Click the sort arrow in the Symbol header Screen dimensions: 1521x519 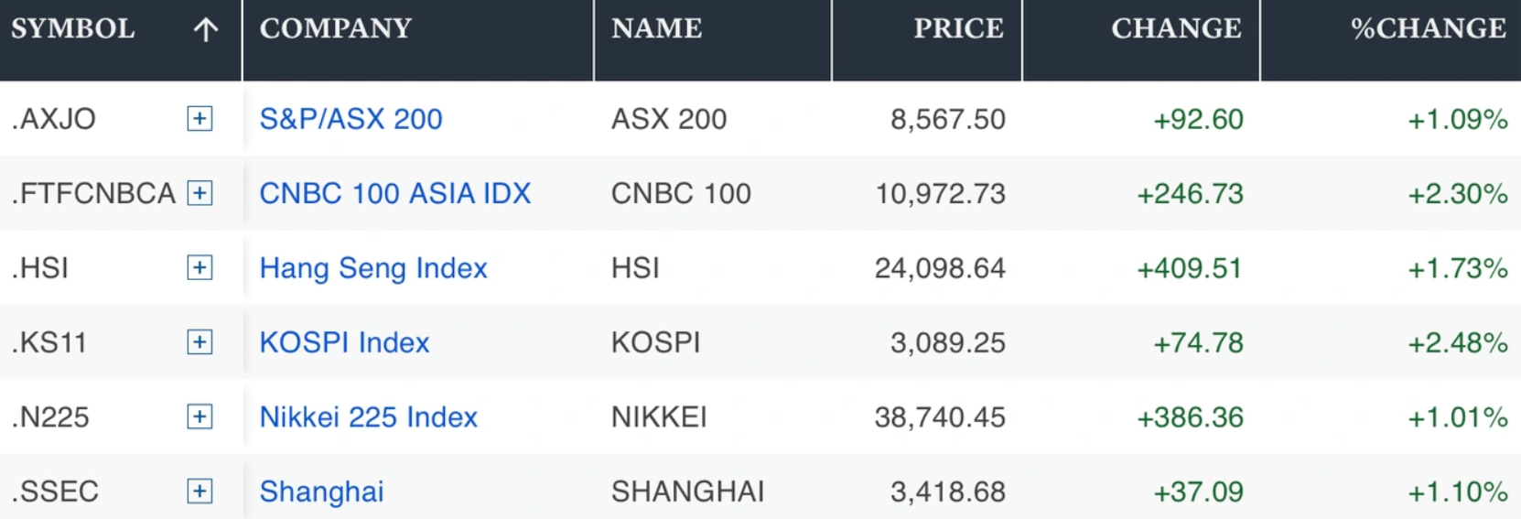[206, 30]
